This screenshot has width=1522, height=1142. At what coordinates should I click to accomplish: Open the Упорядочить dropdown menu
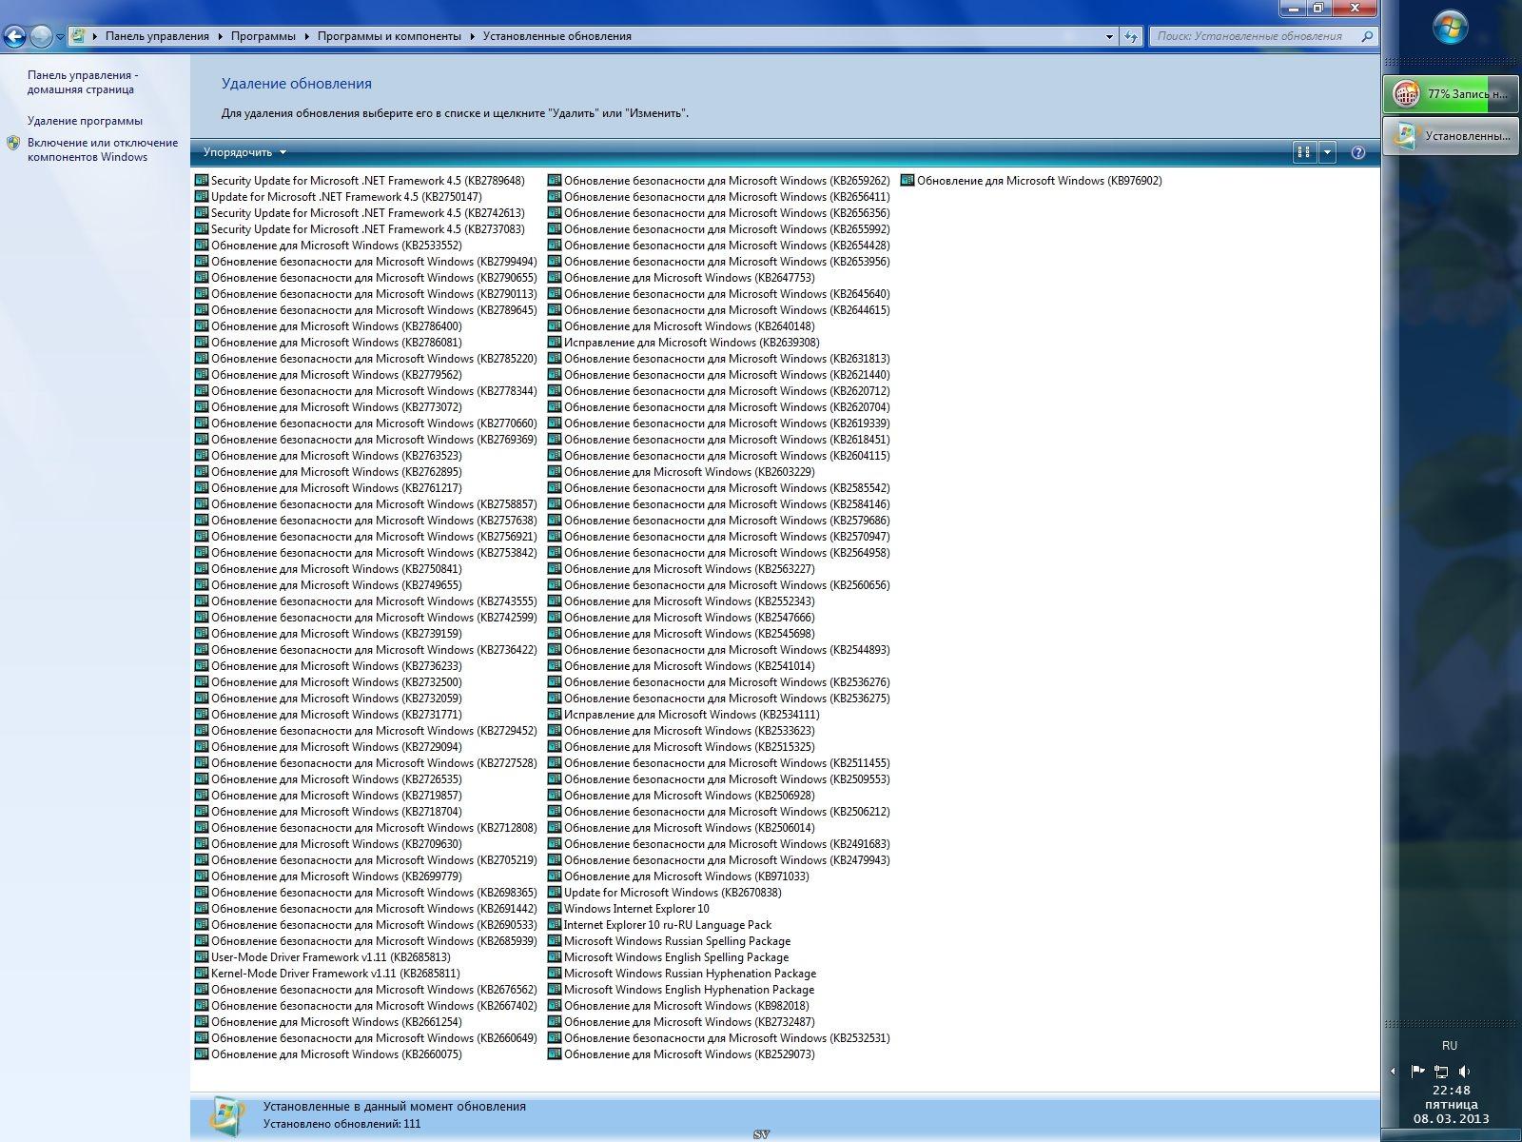pyautogui.click(x=244, y=152)
